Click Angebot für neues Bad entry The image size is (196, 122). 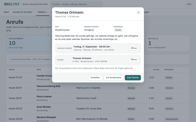[x=89, y=108]
